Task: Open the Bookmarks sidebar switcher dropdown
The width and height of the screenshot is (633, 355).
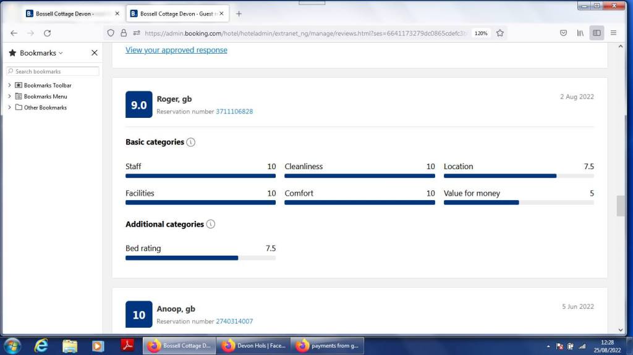Action: point(41,53)
